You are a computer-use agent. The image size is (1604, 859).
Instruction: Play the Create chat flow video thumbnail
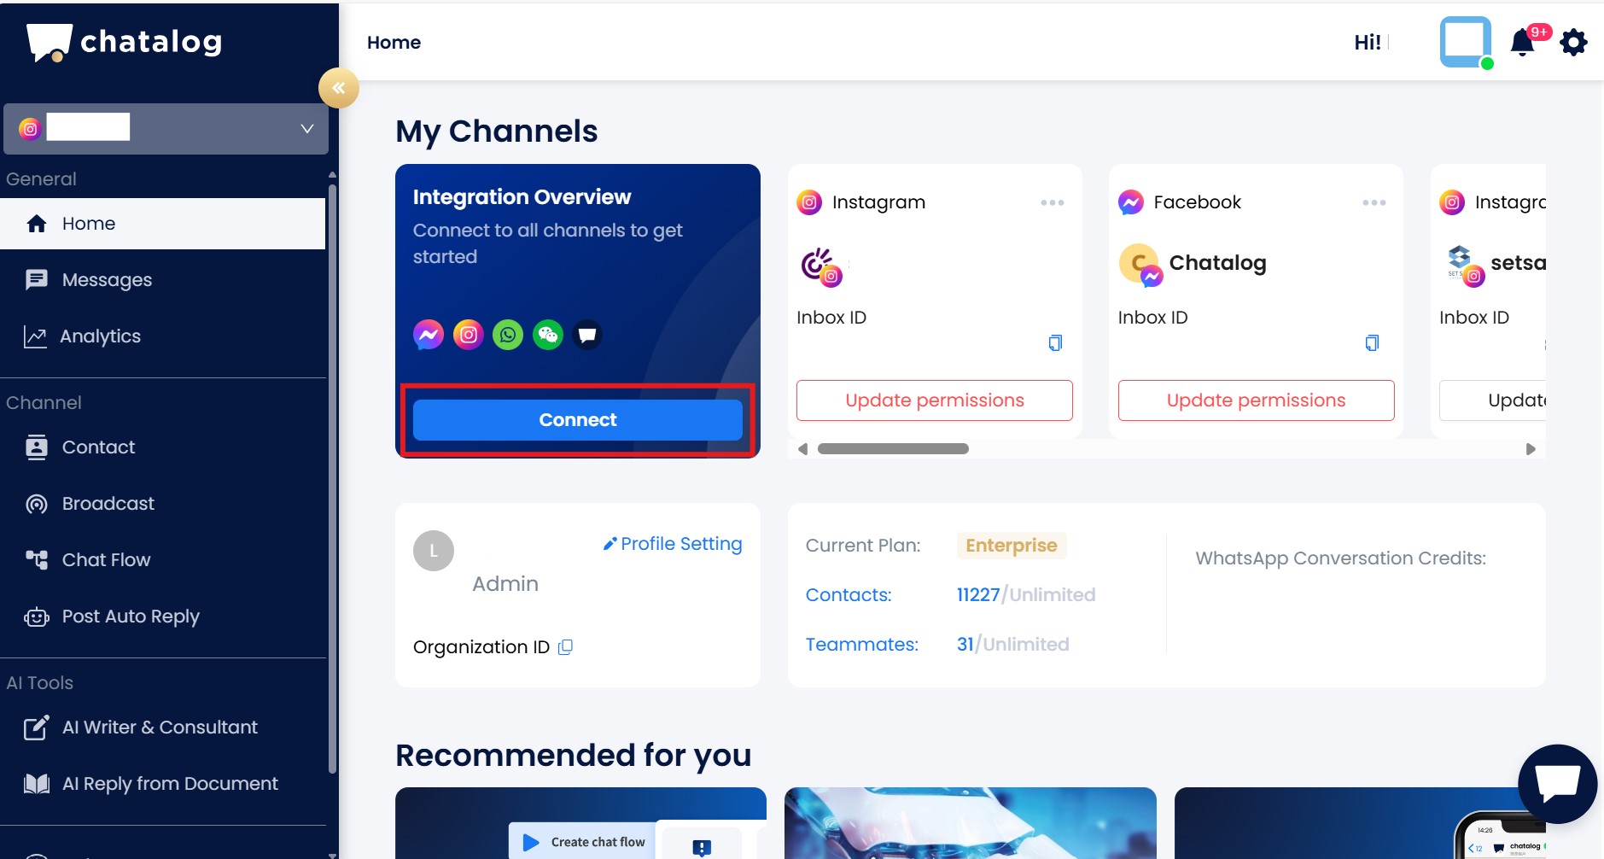[531, 842]
